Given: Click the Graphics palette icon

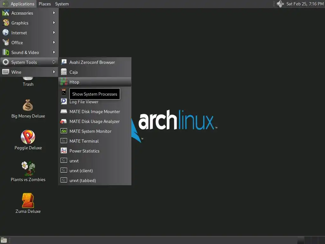Looking at the screenshot, I should click(x=6, y=23).
